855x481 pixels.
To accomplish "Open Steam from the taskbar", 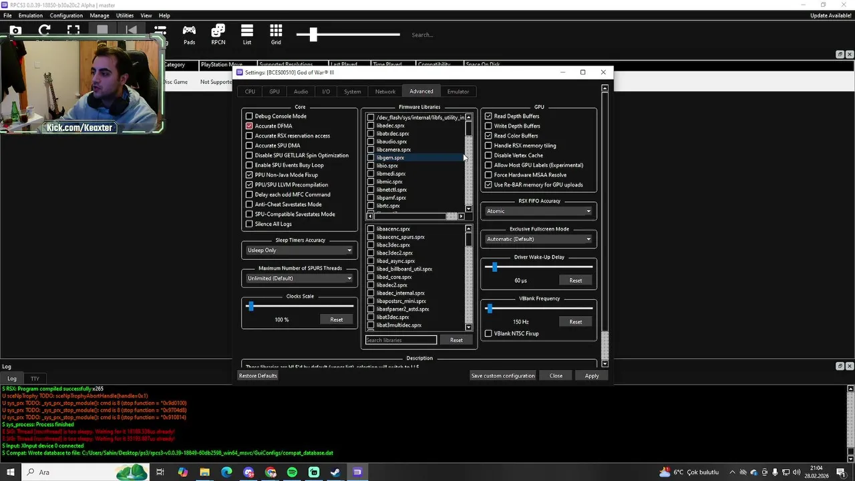I will click(335, 472).
